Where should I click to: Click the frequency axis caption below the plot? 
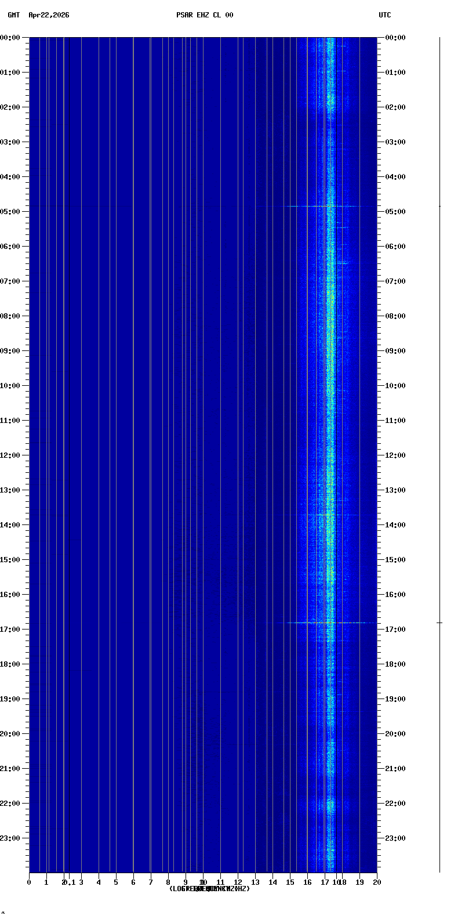(209, 889)
